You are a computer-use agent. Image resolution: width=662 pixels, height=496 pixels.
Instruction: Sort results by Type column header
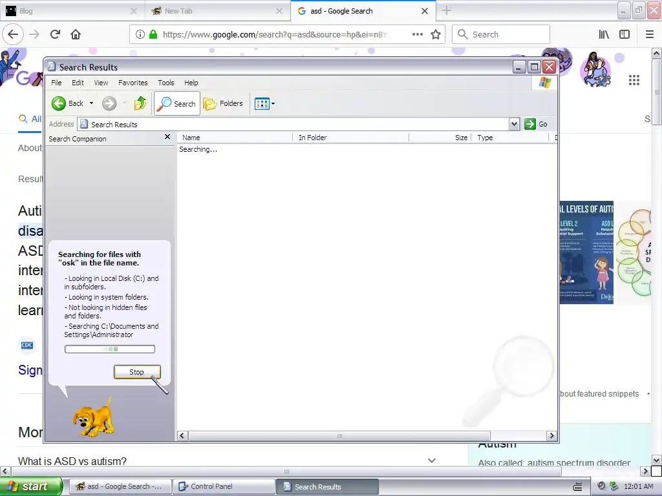pyautogui.click(x=509, y=138)
